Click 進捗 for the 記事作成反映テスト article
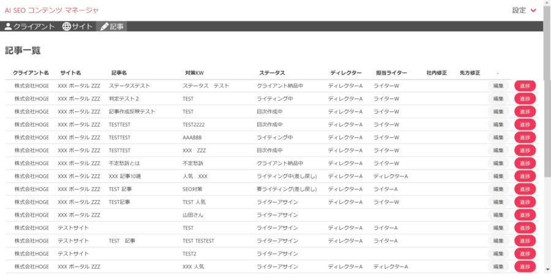This screenshot has width=551, height=279. coord(525,112)
